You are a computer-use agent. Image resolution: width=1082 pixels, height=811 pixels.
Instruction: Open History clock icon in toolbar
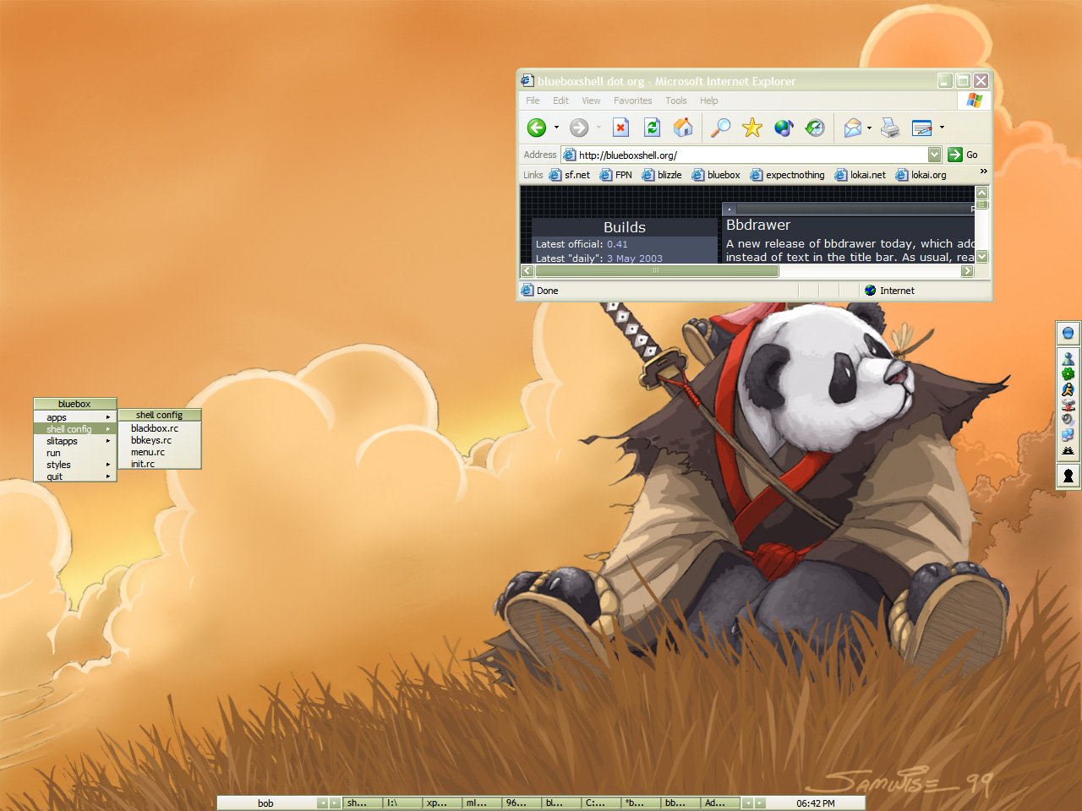click(x=815, y=128)
